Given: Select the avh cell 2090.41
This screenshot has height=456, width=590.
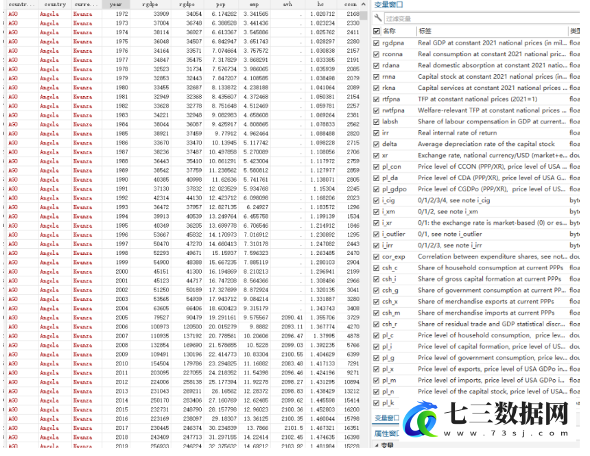Looking at the screenshot, I should click(x=292, y=317).
